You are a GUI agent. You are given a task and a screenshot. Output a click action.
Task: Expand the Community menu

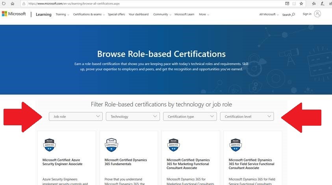(x=162, y=15)
